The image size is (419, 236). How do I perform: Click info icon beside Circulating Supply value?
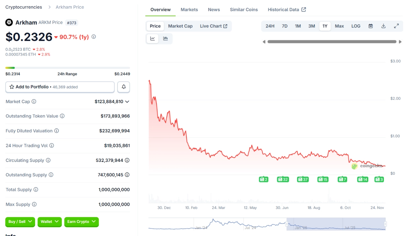click(127, 160)
